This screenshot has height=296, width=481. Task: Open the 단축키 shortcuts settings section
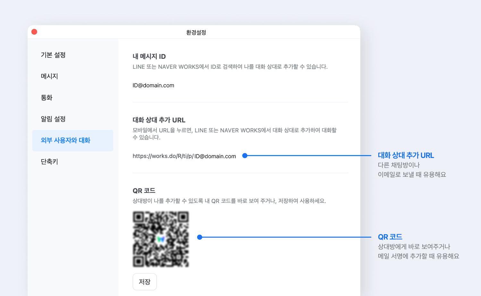point(49,162)
